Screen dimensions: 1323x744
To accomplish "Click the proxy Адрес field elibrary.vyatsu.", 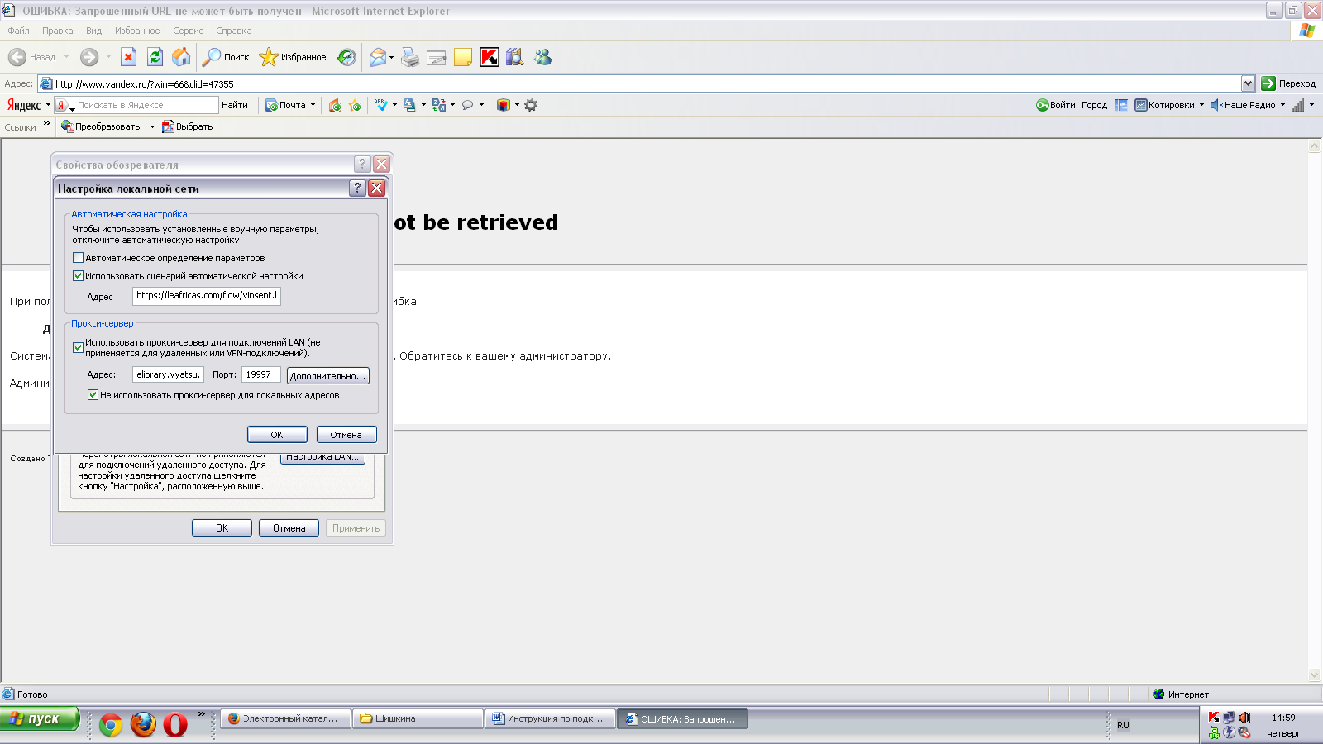I will point(168,374).
